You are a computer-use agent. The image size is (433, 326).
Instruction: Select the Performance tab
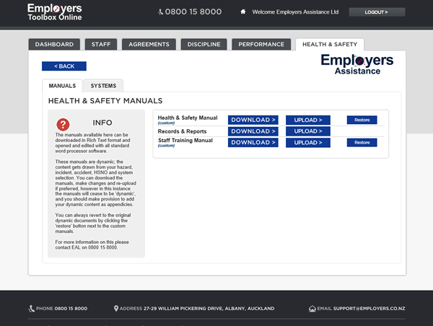pyautogui.click(x=261, y=45)
